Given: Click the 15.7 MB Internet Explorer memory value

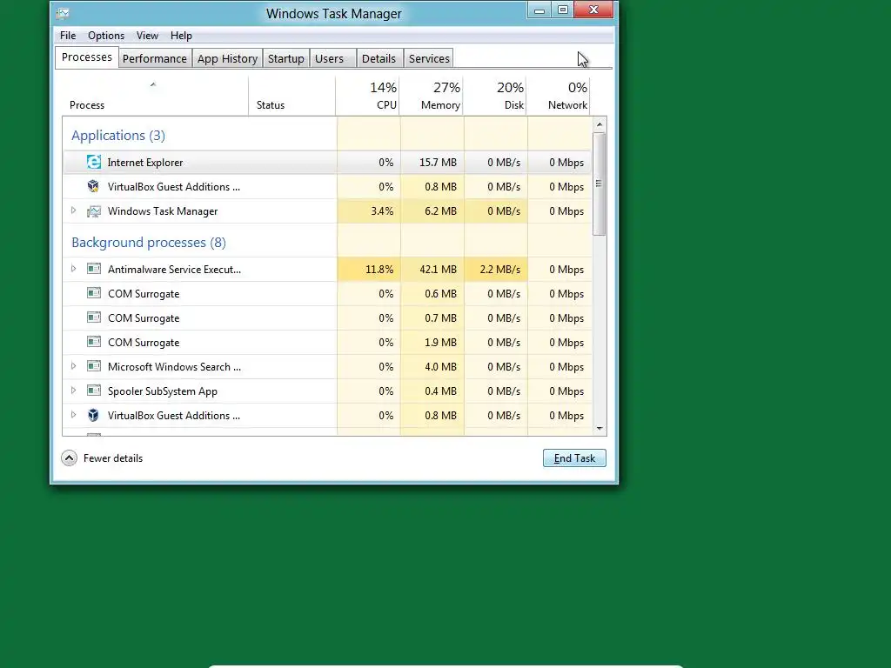Looking at the screenshot, I should [x=439, y=163].
